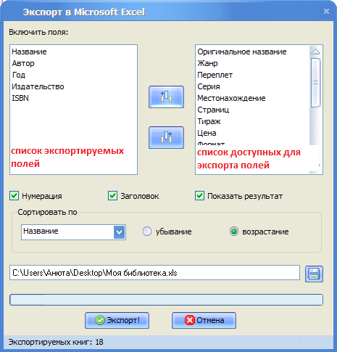Select Жанр in available fields list
This screenshot has width=337, height=352.
pyautogui.click(x=207, y=63)
